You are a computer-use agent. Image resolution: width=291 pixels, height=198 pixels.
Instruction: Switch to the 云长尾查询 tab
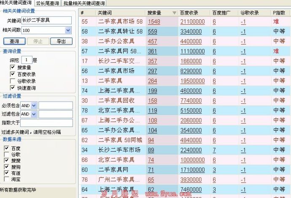[47, 3]
